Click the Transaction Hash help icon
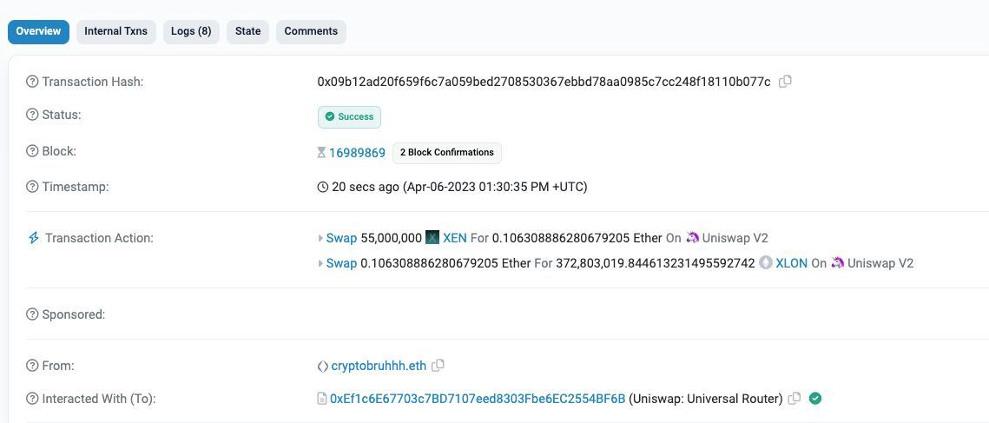989x423 pixels. click(x=32, y=82)
